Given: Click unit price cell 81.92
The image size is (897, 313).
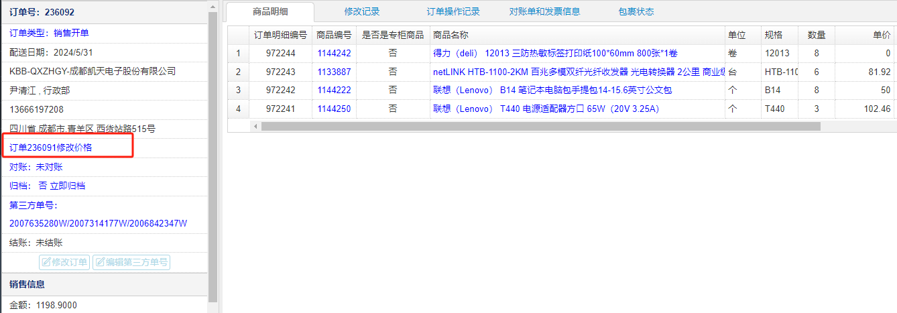Looking at the screenshot, I should pyautogui.click(x=865, y=72).
